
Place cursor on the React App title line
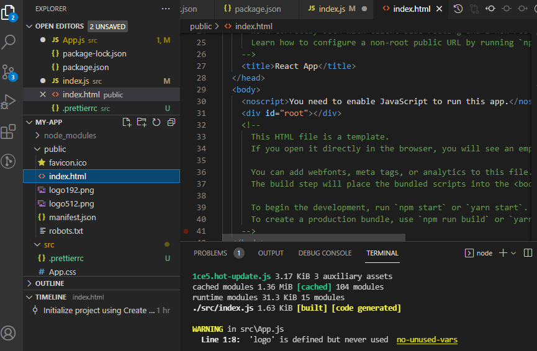pyautogui.click(x=298, y=66)
